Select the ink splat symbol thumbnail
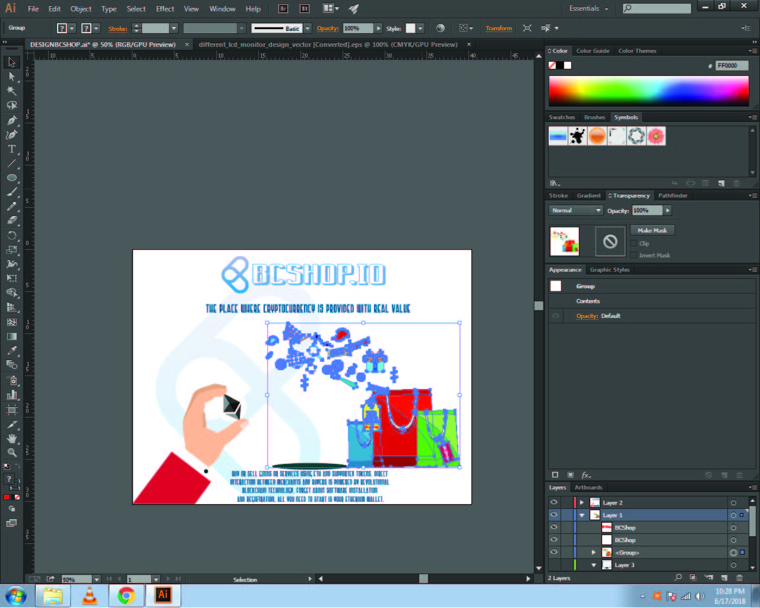Image resolution: width=760 pixels, height=608 pixels. [x=578, y=136]
